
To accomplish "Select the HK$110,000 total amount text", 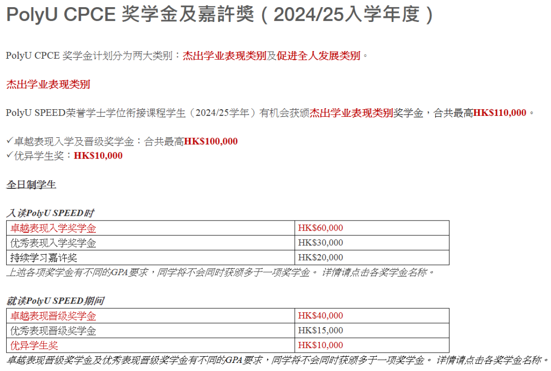I will pyautogui.click(x=499, y=113).
